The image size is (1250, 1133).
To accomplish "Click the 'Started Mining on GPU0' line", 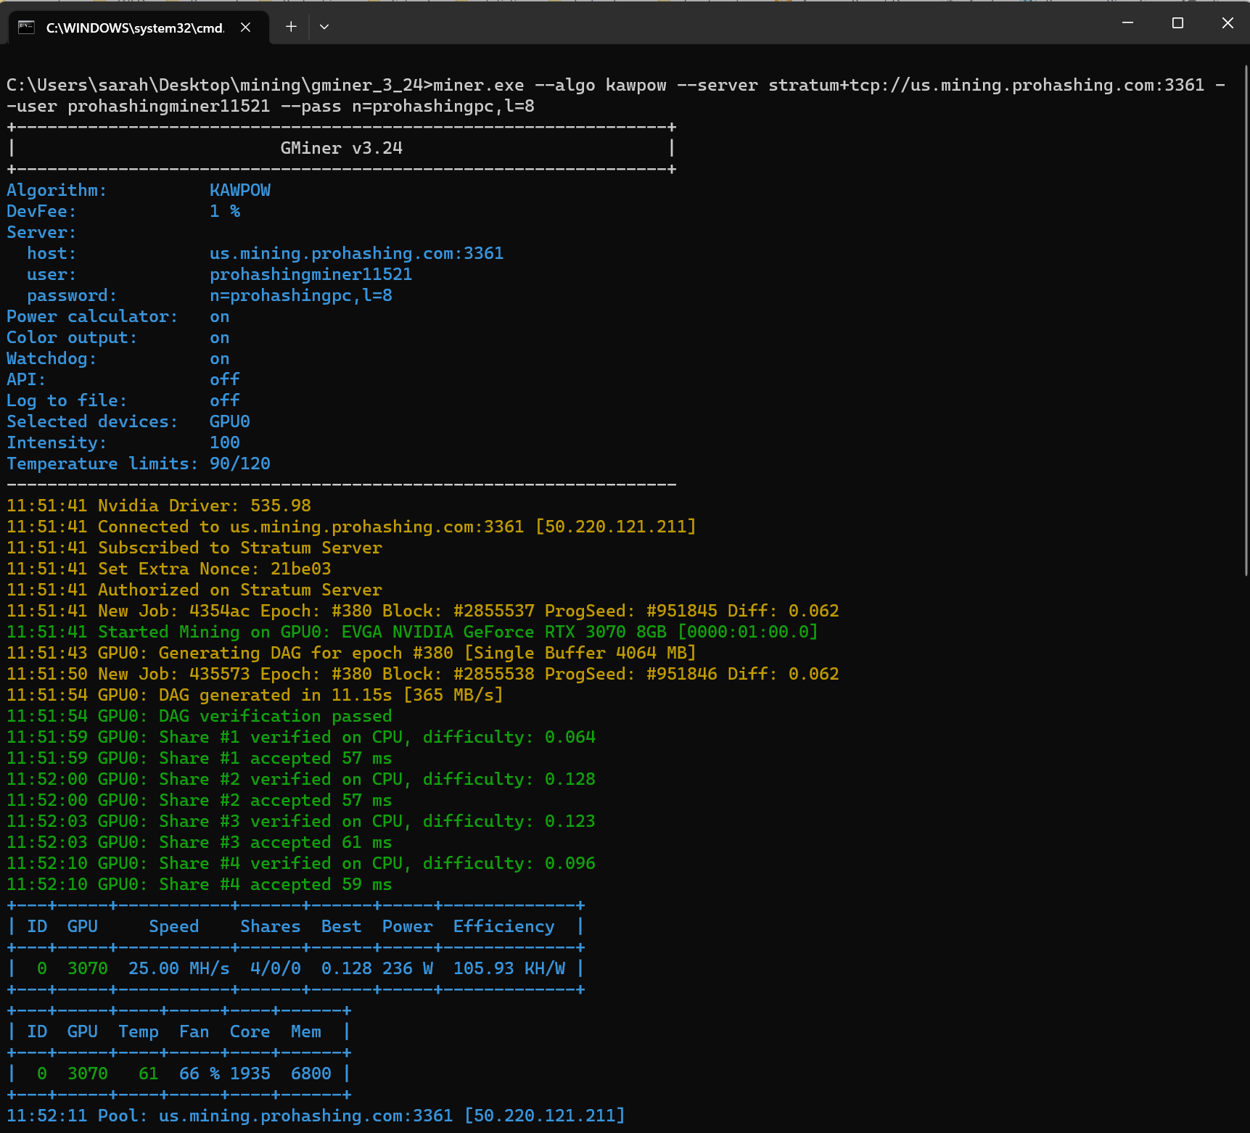I will (x=413, y=632).
